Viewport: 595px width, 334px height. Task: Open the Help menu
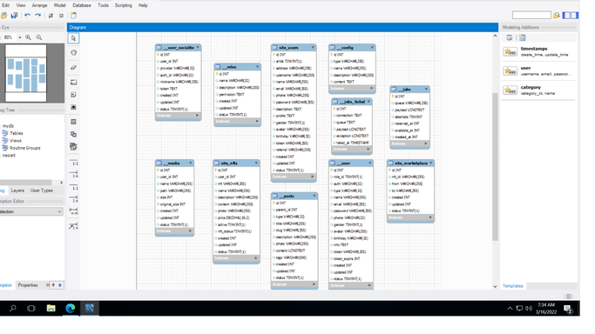[x=143, y=5]
